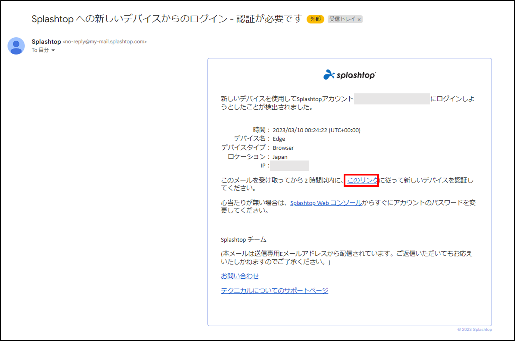
Task: Open テクニカルについてのサポートページ link
Action: click(274, 290)
